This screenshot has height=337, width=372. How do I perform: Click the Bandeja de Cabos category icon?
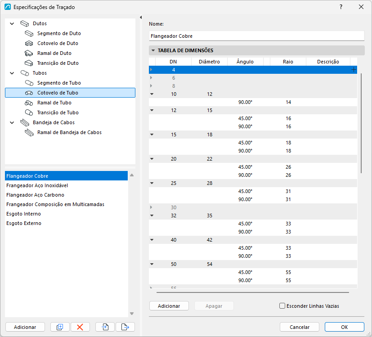[x=25, y=122]
